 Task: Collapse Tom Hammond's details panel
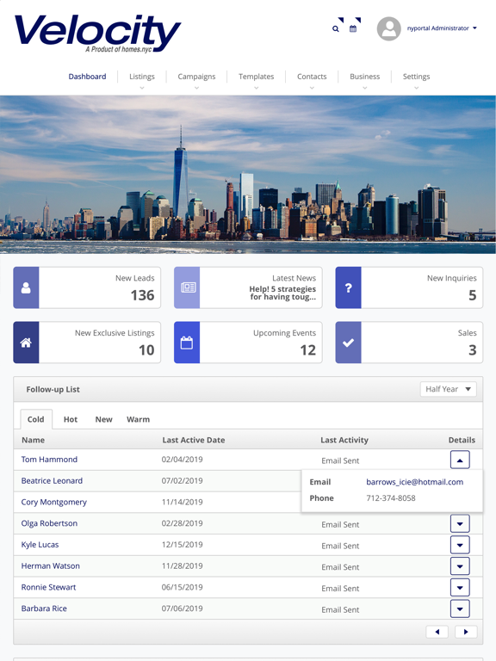tap(460, 460)
